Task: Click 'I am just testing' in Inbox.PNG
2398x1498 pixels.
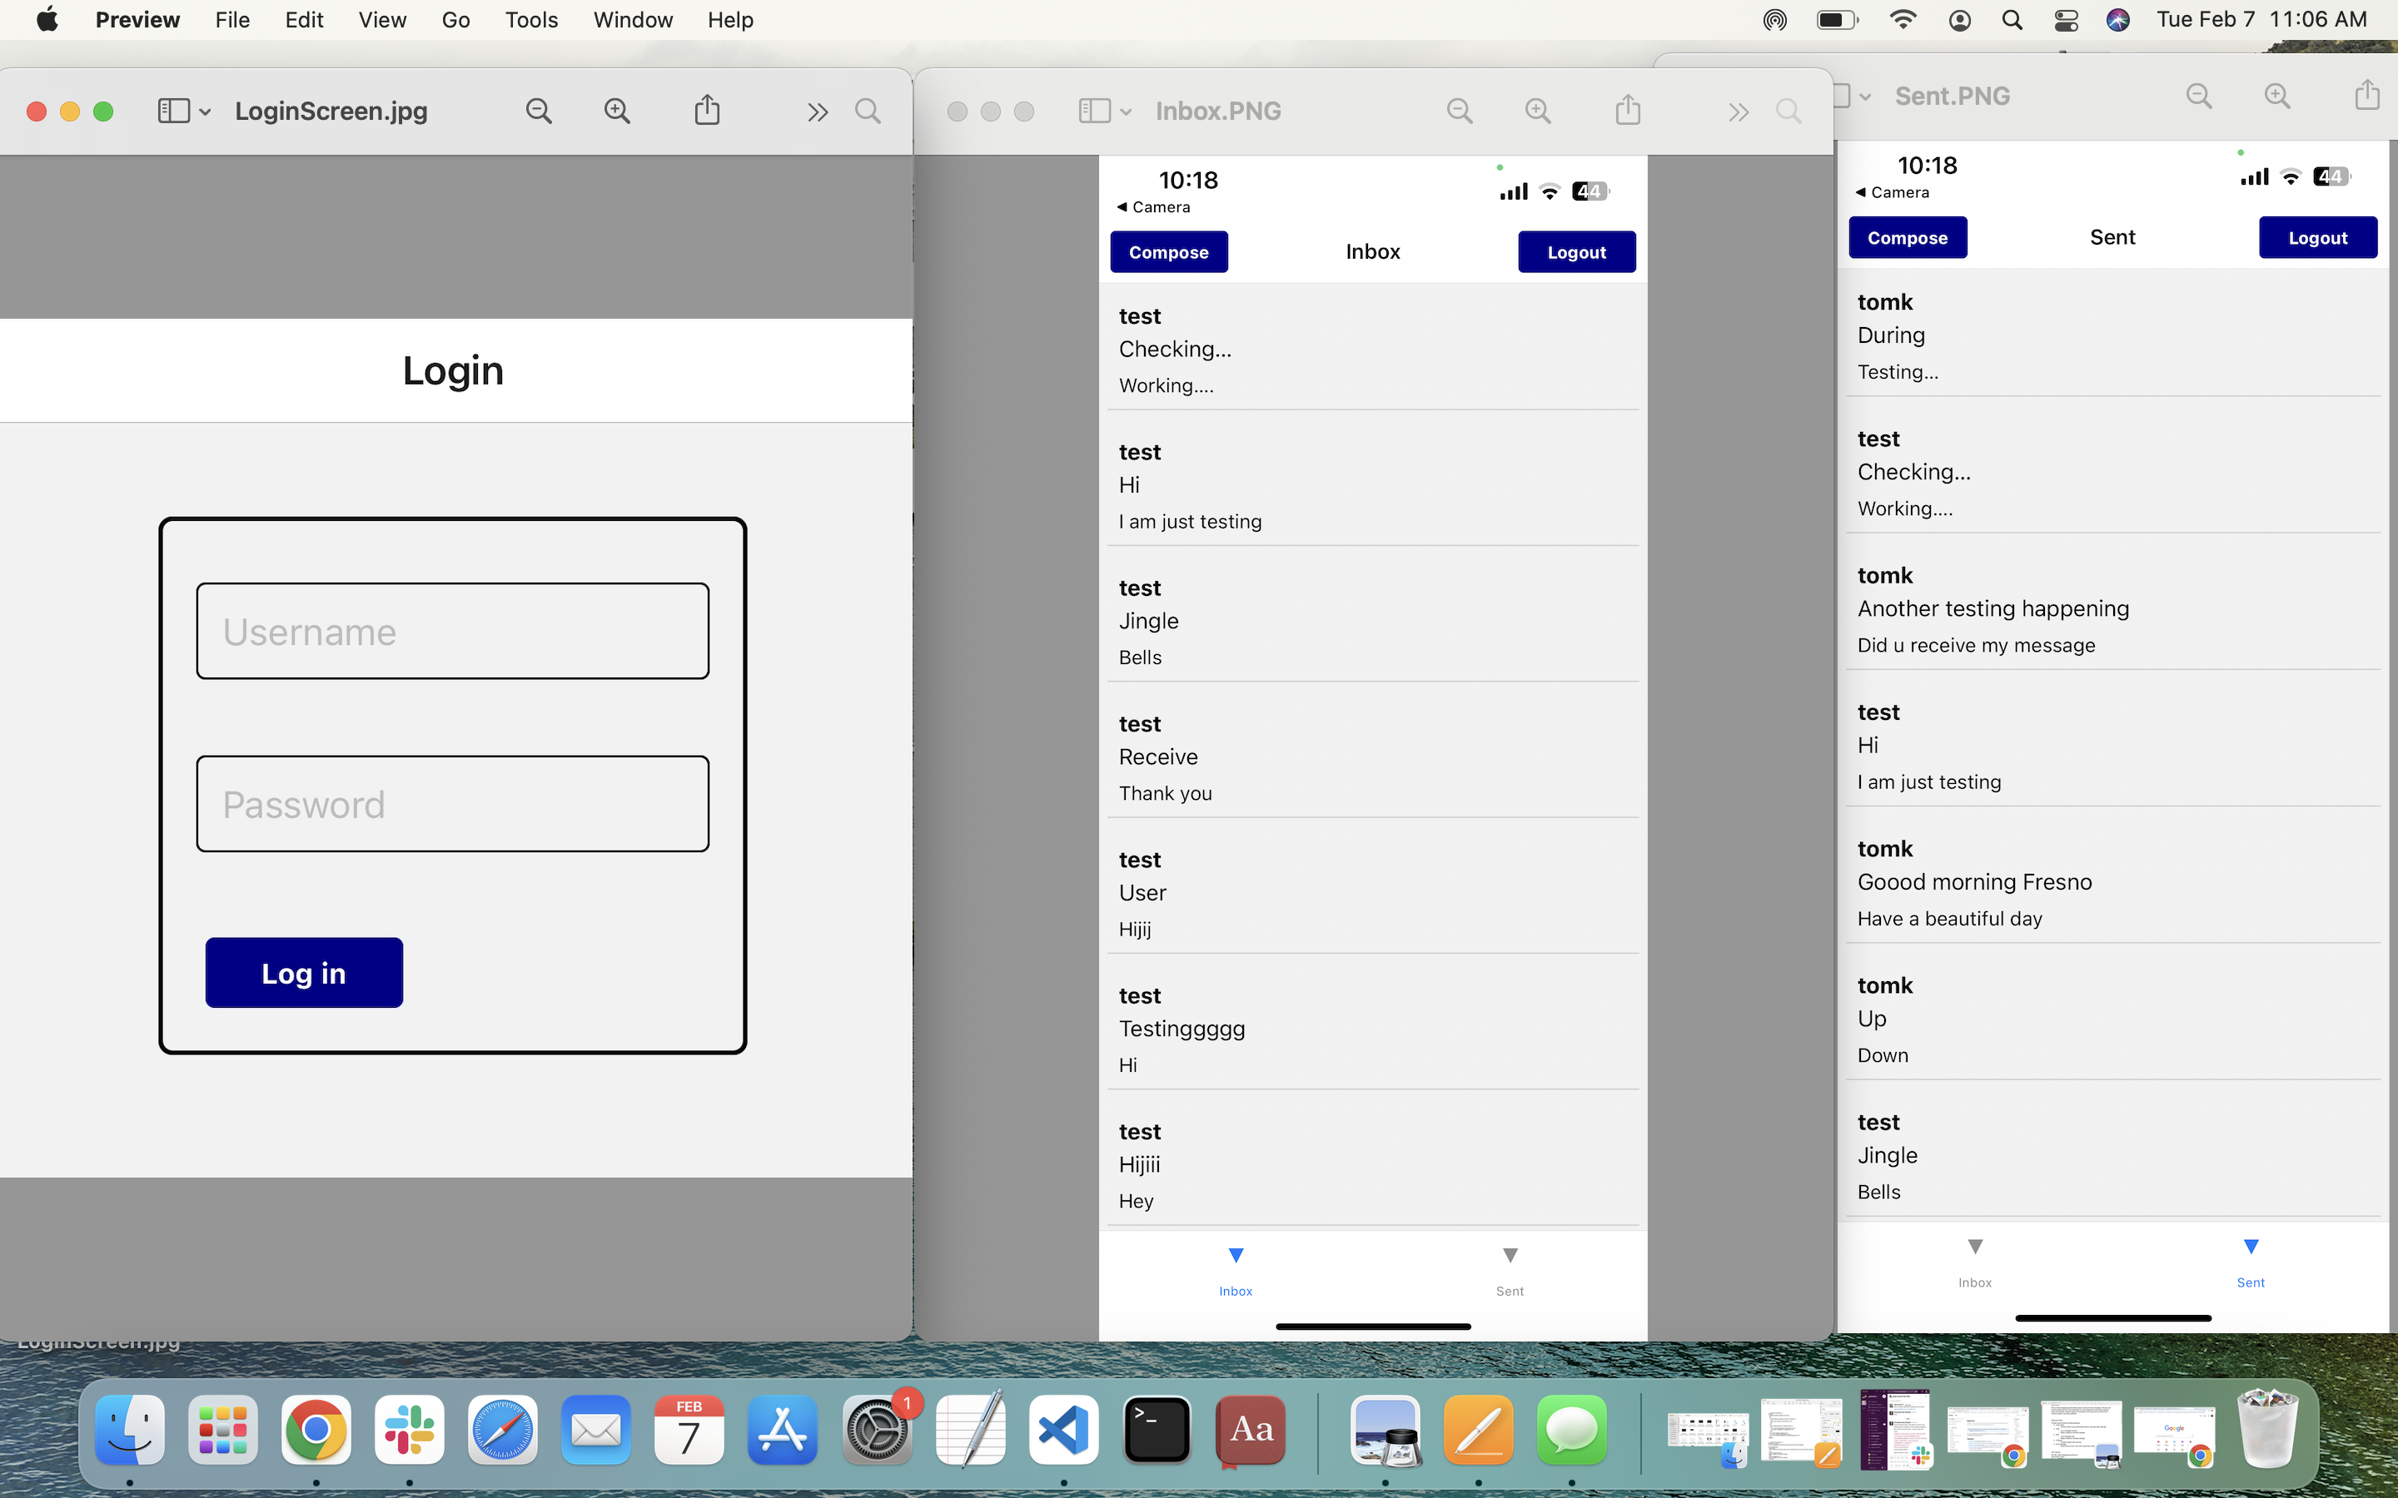Action: (1190, 521)
